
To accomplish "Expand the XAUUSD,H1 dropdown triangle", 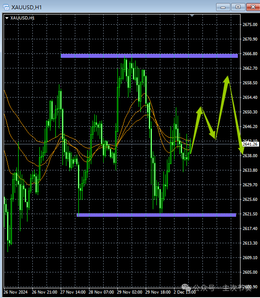I will pyautogui.click(x=7, y=18).
